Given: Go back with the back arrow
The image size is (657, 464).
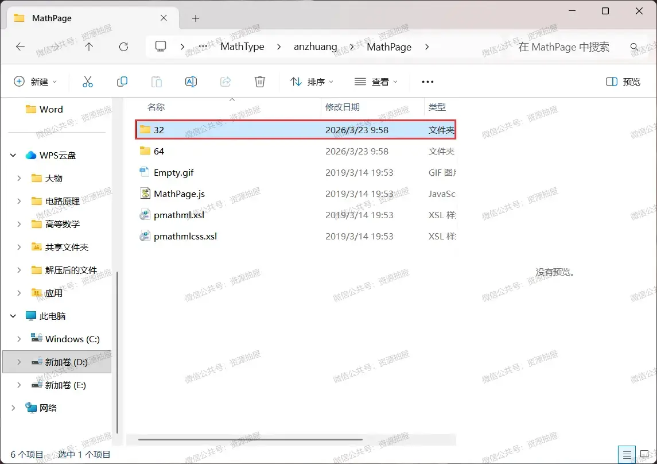Looking at the screenshot, I should 20,47.
